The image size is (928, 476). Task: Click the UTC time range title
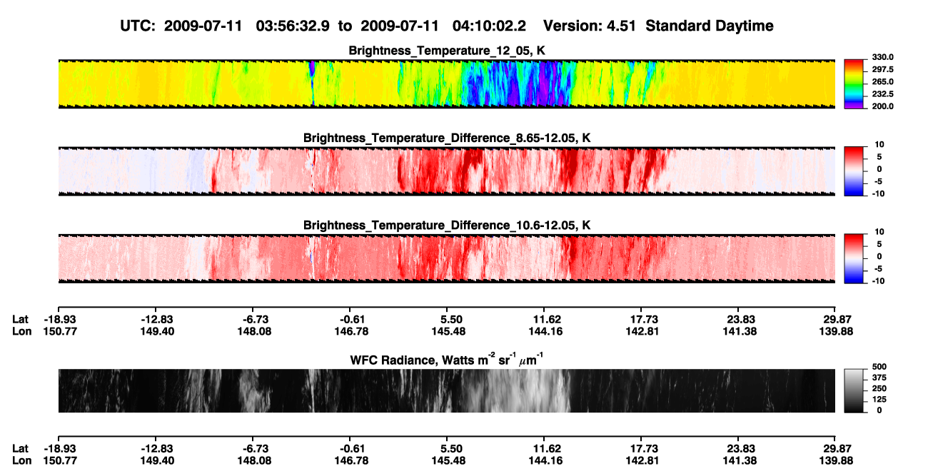[448, 26]
